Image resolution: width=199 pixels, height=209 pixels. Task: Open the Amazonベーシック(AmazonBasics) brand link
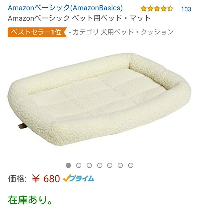coord(65,8)
